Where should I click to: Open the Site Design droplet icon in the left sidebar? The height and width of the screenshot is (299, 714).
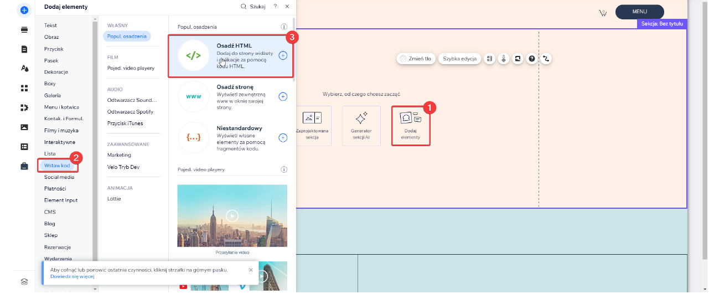click(24, 69)
